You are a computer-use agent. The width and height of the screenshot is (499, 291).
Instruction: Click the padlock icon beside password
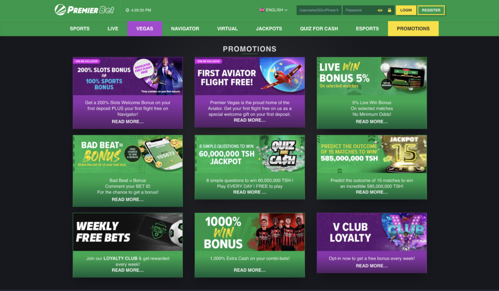(x=389, y=10)
